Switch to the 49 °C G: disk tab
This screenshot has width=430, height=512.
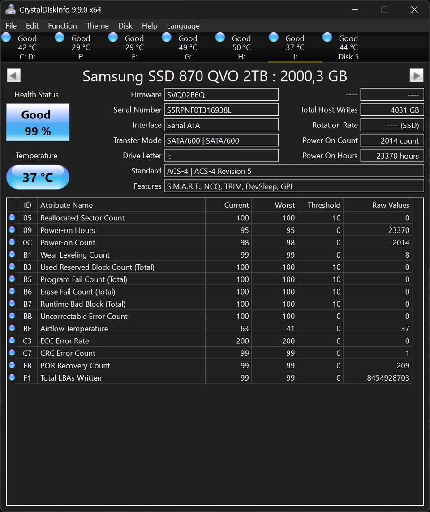pos(188,47)
